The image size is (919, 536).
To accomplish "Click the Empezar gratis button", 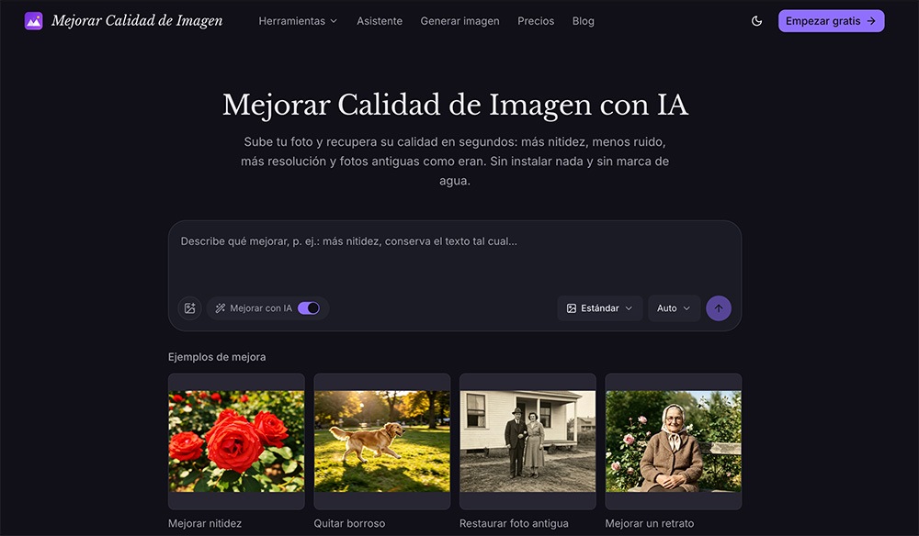I will coord(831,21).
